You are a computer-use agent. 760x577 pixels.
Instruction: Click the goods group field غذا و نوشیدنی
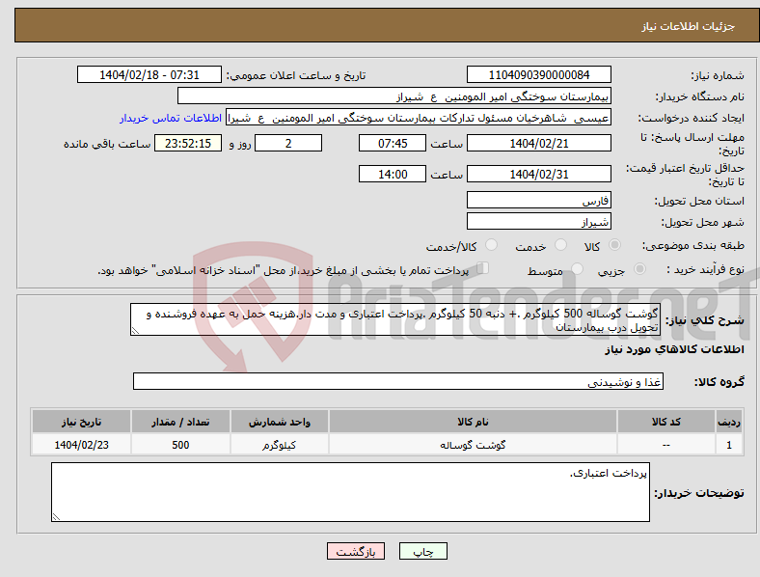398,381
